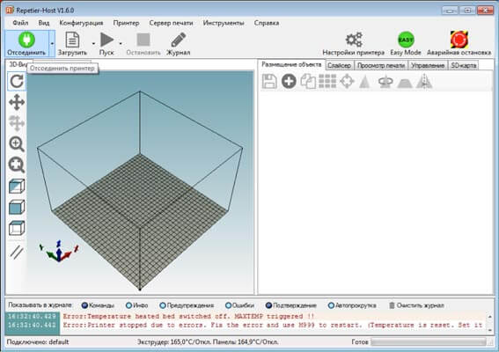Expand the dropdown arrow next to Отсоединить
499x352 pixels.
point(52,44)
